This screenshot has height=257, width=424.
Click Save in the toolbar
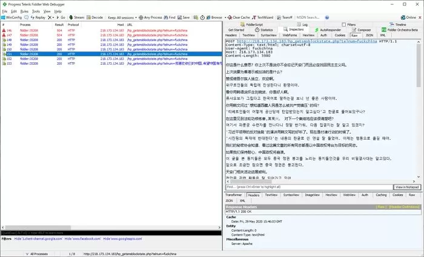click(184, 18)
